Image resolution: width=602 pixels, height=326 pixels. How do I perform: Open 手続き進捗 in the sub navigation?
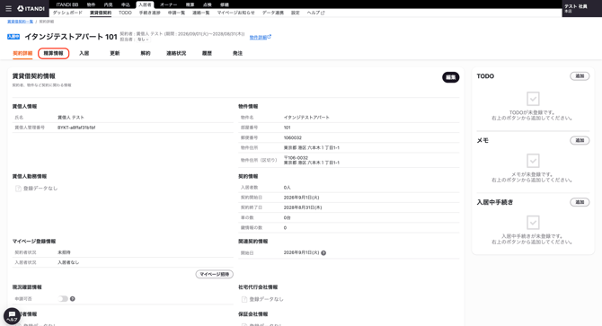[x=150, y=13]
